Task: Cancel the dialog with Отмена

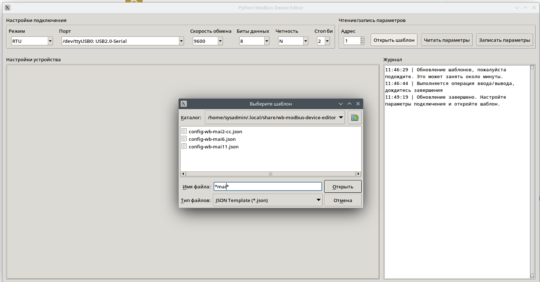Action: point(343,200)
